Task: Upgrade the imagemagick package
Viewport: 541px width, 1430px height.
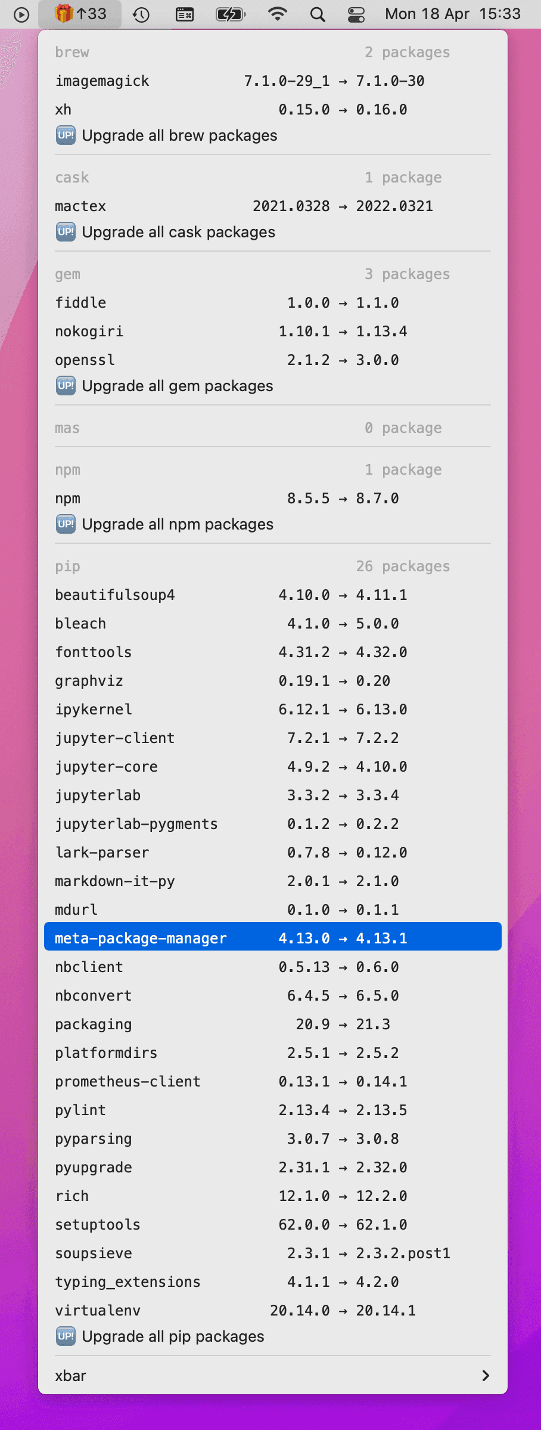Action: [273, 81]
